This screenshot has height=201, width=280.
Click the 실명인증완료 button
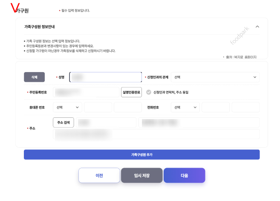pos(131,92)
